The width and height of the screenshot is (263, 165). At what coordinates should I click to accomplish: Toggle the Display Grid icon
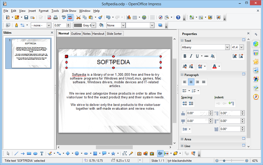tap(152, 17)
